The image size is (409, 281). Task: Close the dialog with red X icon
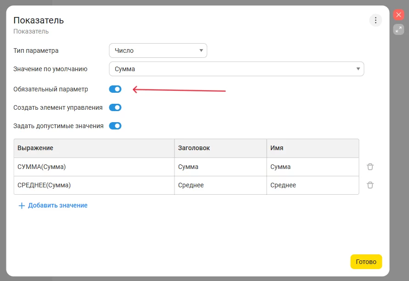click(398, 15)
